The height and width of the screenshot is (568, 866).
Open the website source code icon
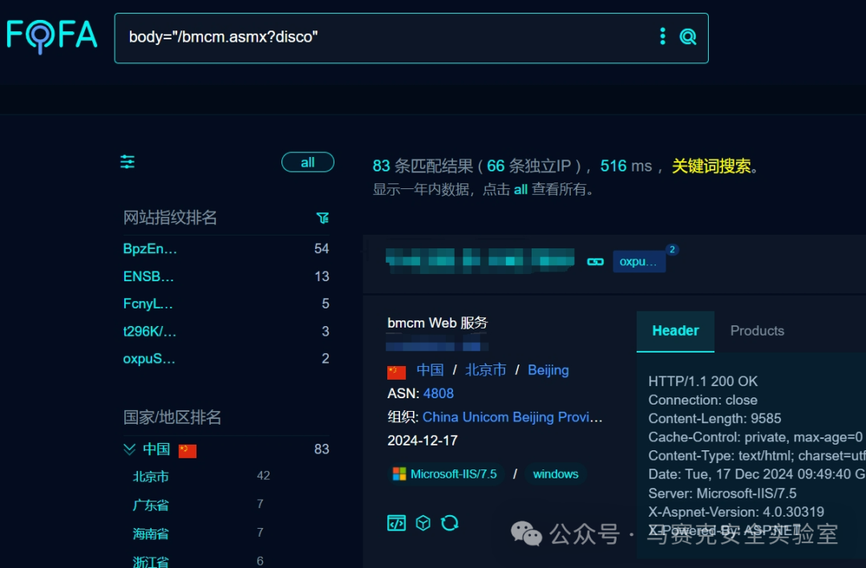click(396, 522)
